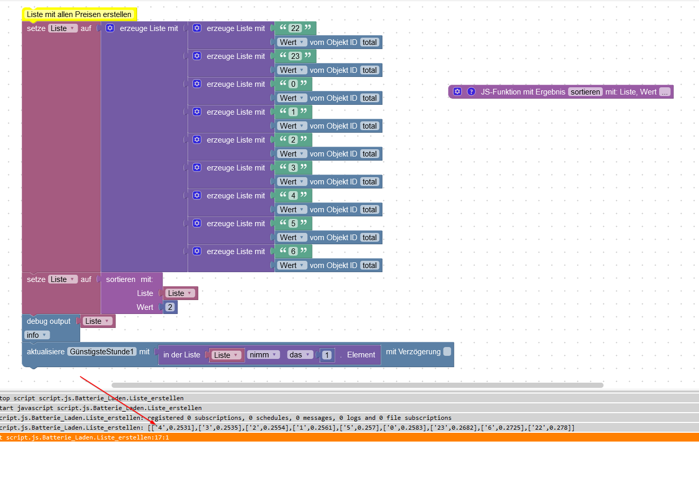699x487 pixels.
Task: Select the 'GünstigsteStunde1' object ID field
Action: 102,352
